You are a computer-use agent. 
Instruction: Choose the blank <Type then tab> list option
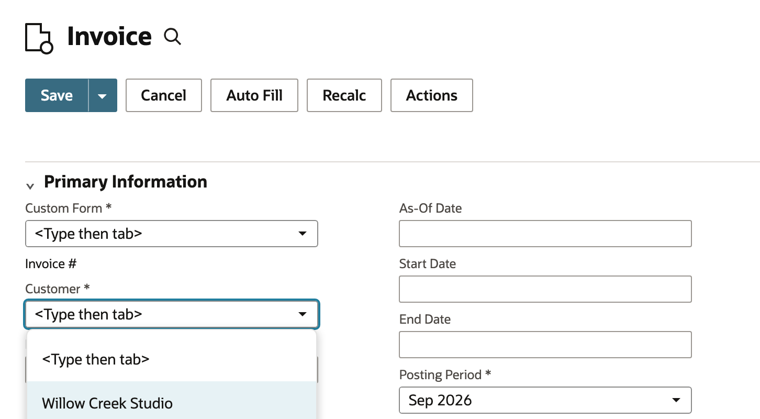(172, 359)
